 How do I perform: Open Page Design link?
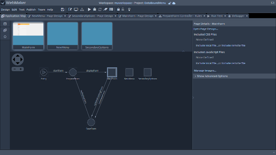pyautogui.click(x=205, y=29)
